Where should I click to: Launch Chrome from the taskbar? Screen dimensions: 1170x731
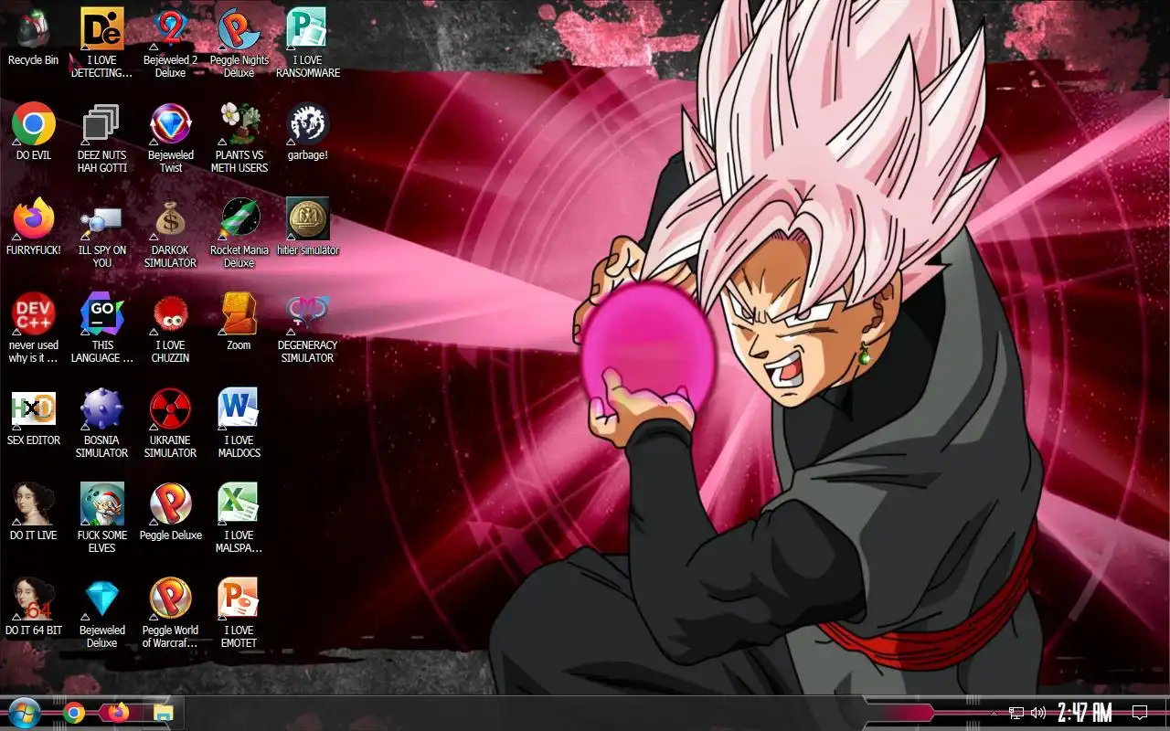(74, 713)
